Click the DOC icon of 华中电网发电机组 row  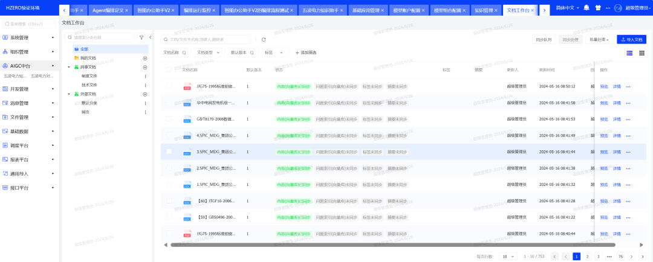(x=187, y=103)
